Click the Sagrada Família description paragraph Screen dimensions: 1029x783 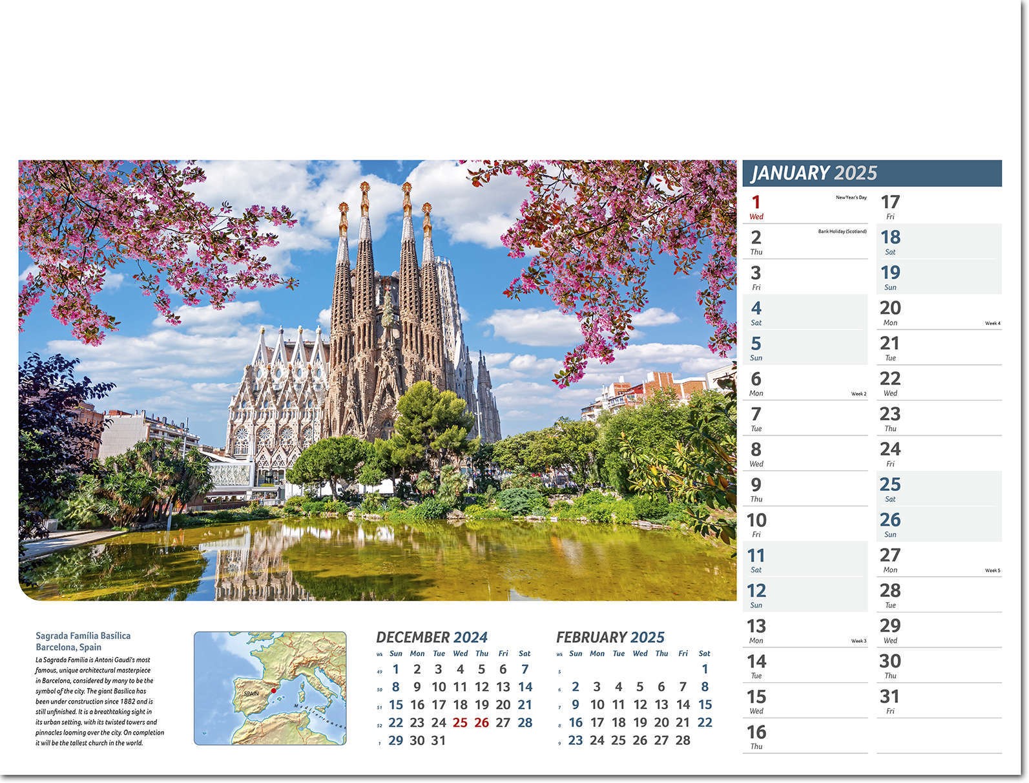pyautogui.click(x=100, y=702)
